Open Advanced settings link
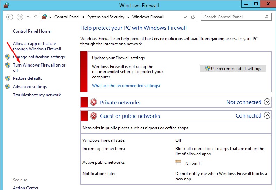The height and width of the screenshot is (190, 276). [x=30, y=87]
